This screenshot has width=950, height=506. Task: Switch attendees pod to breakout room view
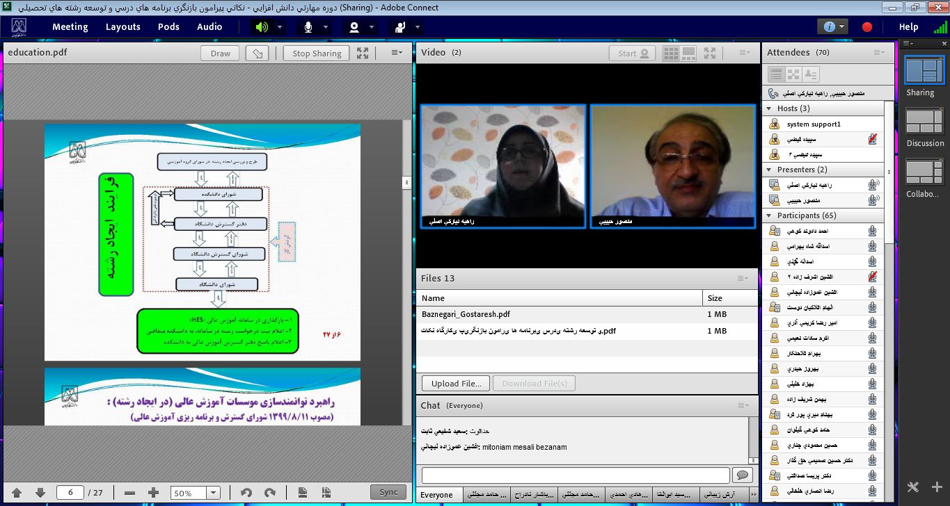794,74
